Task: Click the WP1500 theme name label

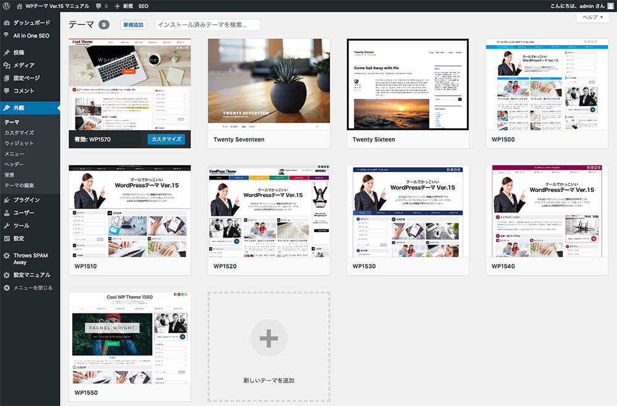Action: [x=503, y=139]
